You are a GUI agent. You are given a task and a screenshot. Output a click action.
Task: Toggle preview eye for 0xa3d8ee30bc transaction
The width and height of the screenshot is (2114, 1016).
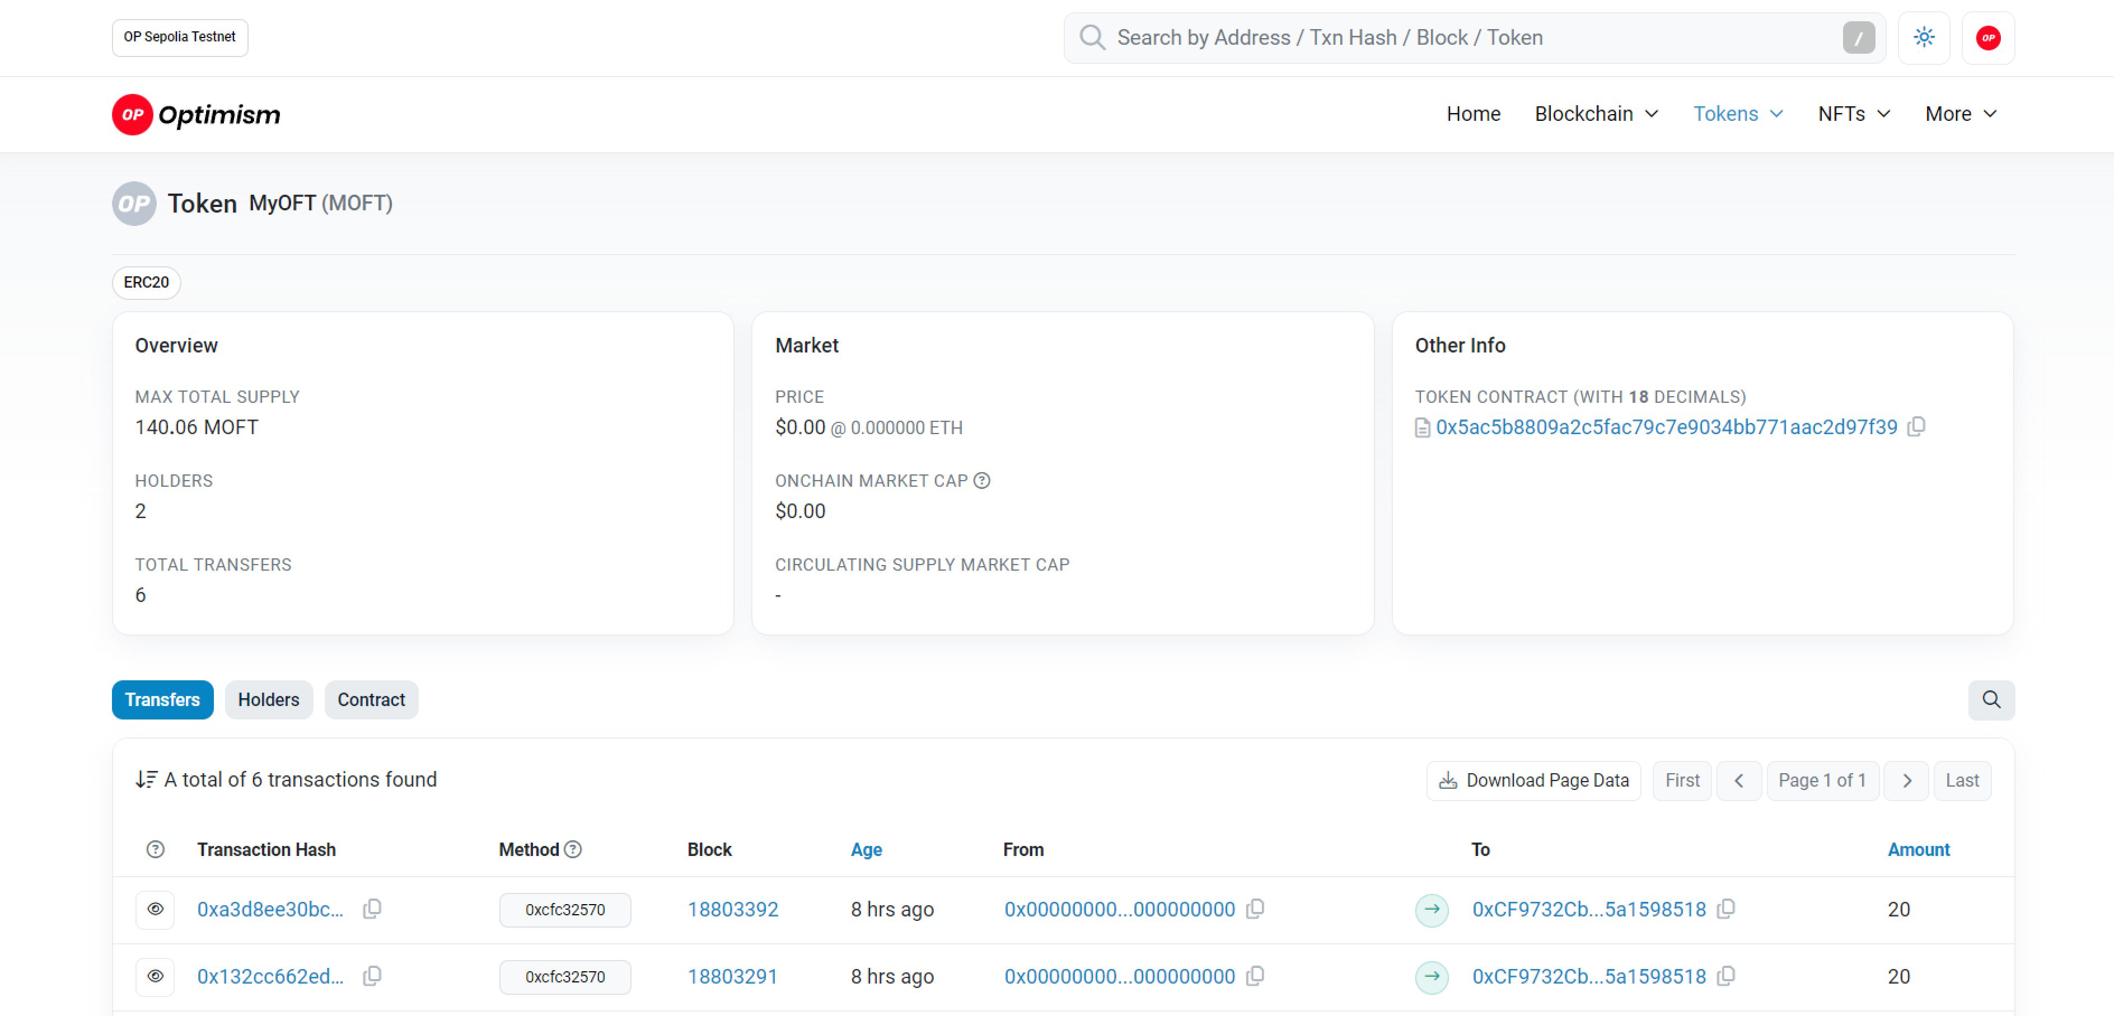(x=155, y=909)
